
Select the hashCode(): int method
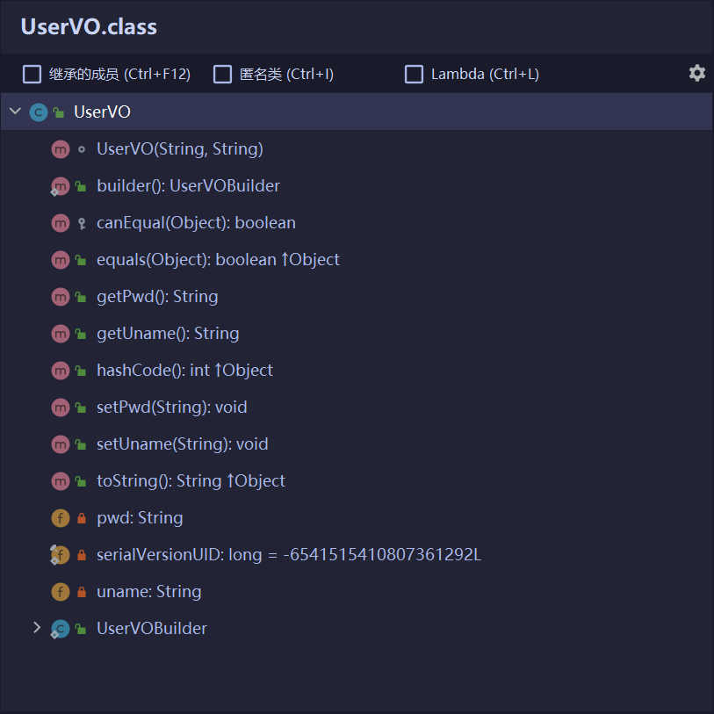point(184,371)
